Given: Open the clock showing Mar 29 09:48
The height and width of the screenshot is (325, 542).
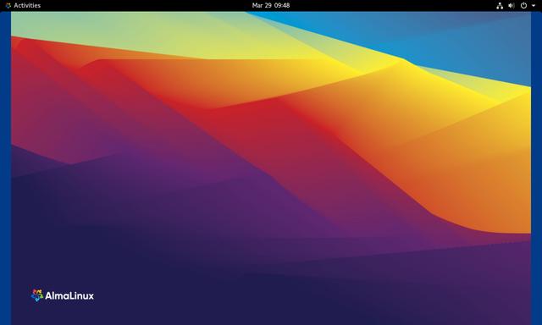Looking at the screenshot, I should [271, 6].
